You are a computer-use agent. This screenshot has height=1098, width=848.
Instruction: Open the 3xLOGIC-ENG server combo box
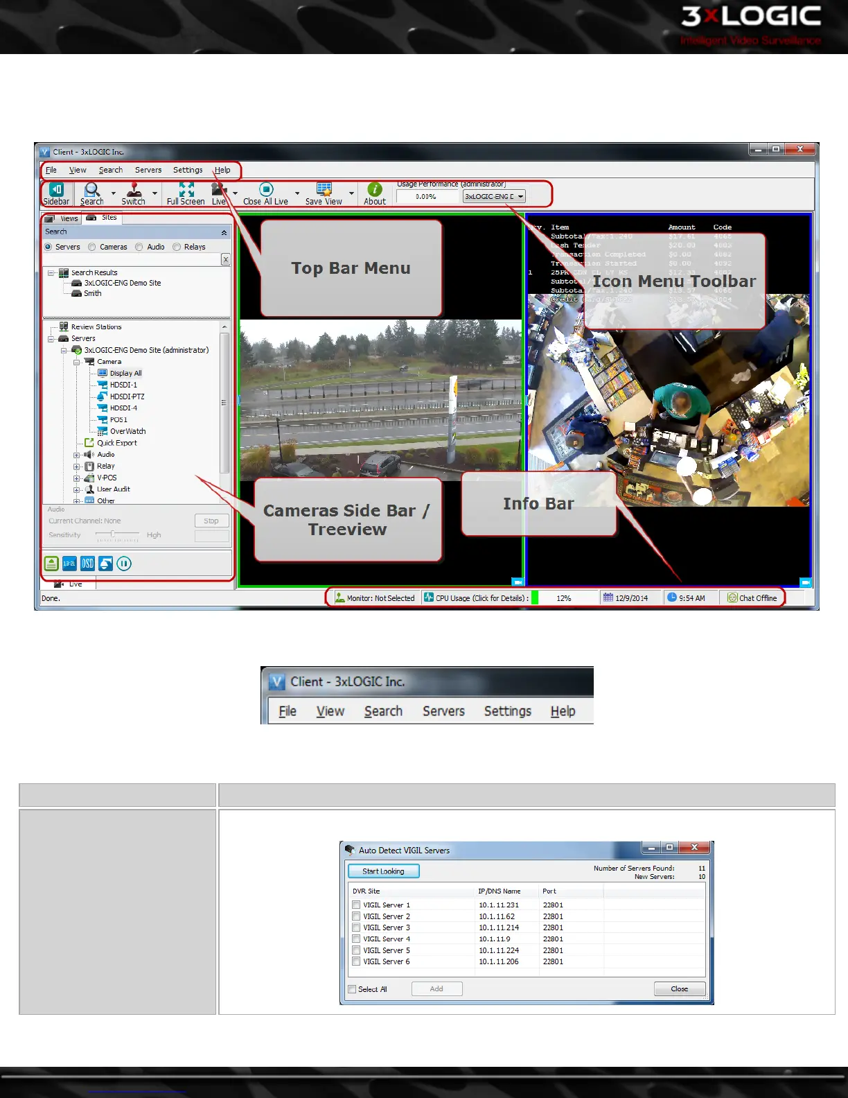tap(494, 196)
